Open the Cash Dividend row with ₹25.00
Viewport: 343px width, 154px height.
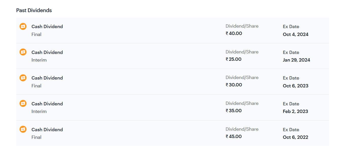click(x=173, y=56)
